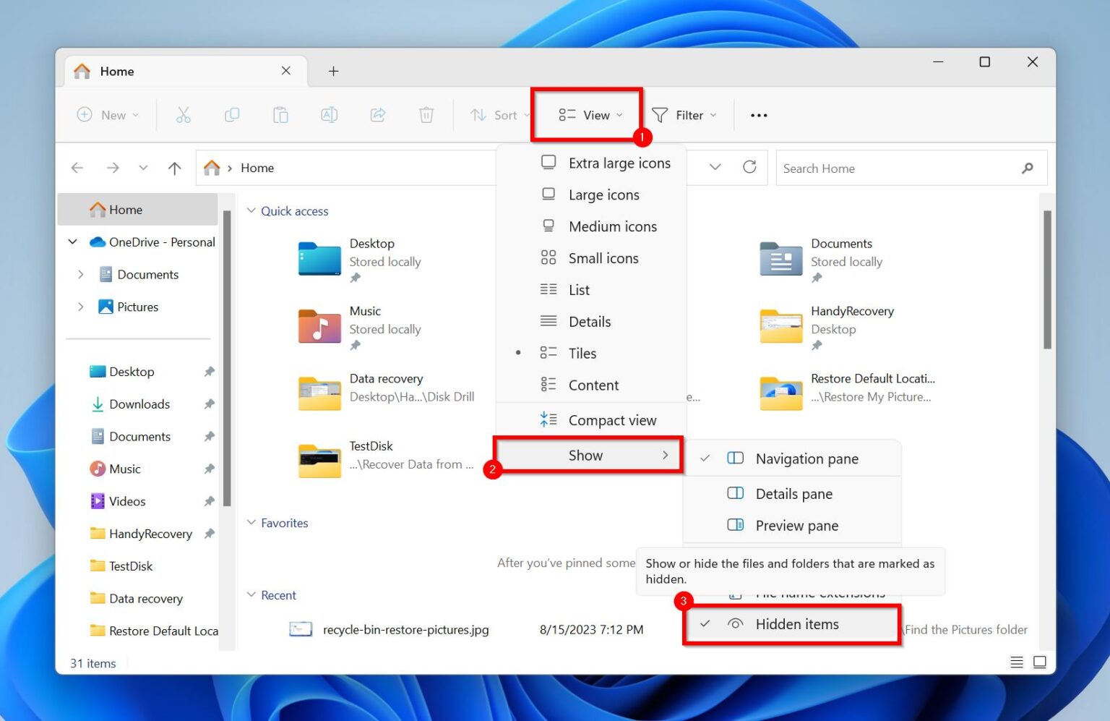
Task: Select the Tiles view mode
Action: (x=582, y=353)
